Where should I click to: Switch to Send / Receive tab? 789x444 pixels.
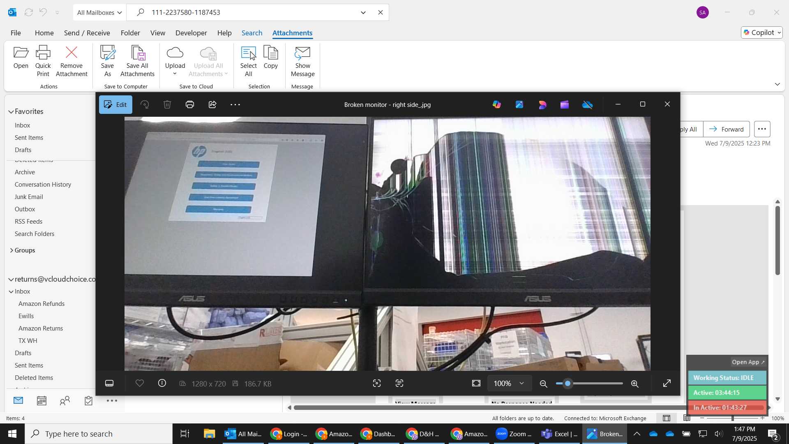point(87,33)
